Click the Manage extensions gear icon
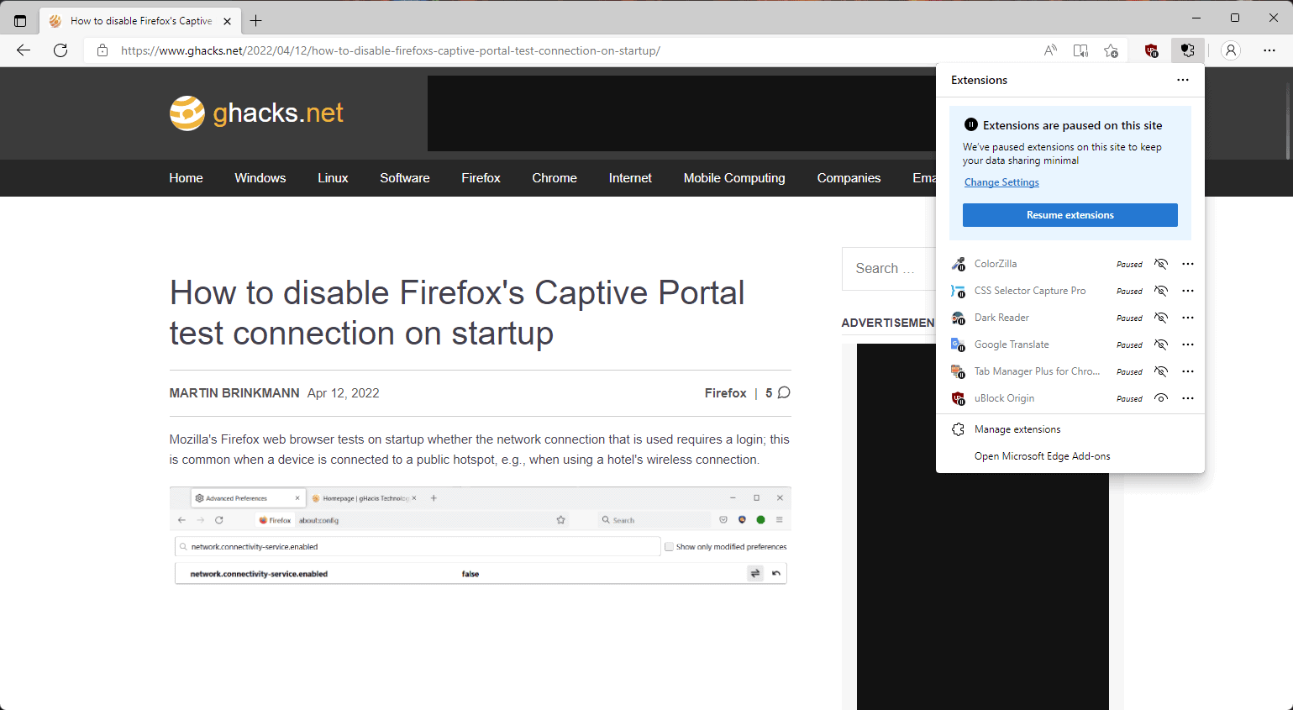 point(958,429)
